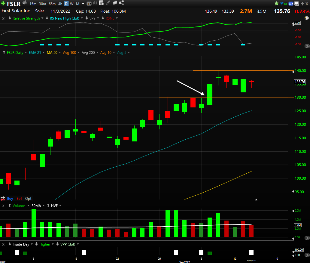
Task: Expand the RSNL indicator dropdown
Action: [x=117, y=18]
